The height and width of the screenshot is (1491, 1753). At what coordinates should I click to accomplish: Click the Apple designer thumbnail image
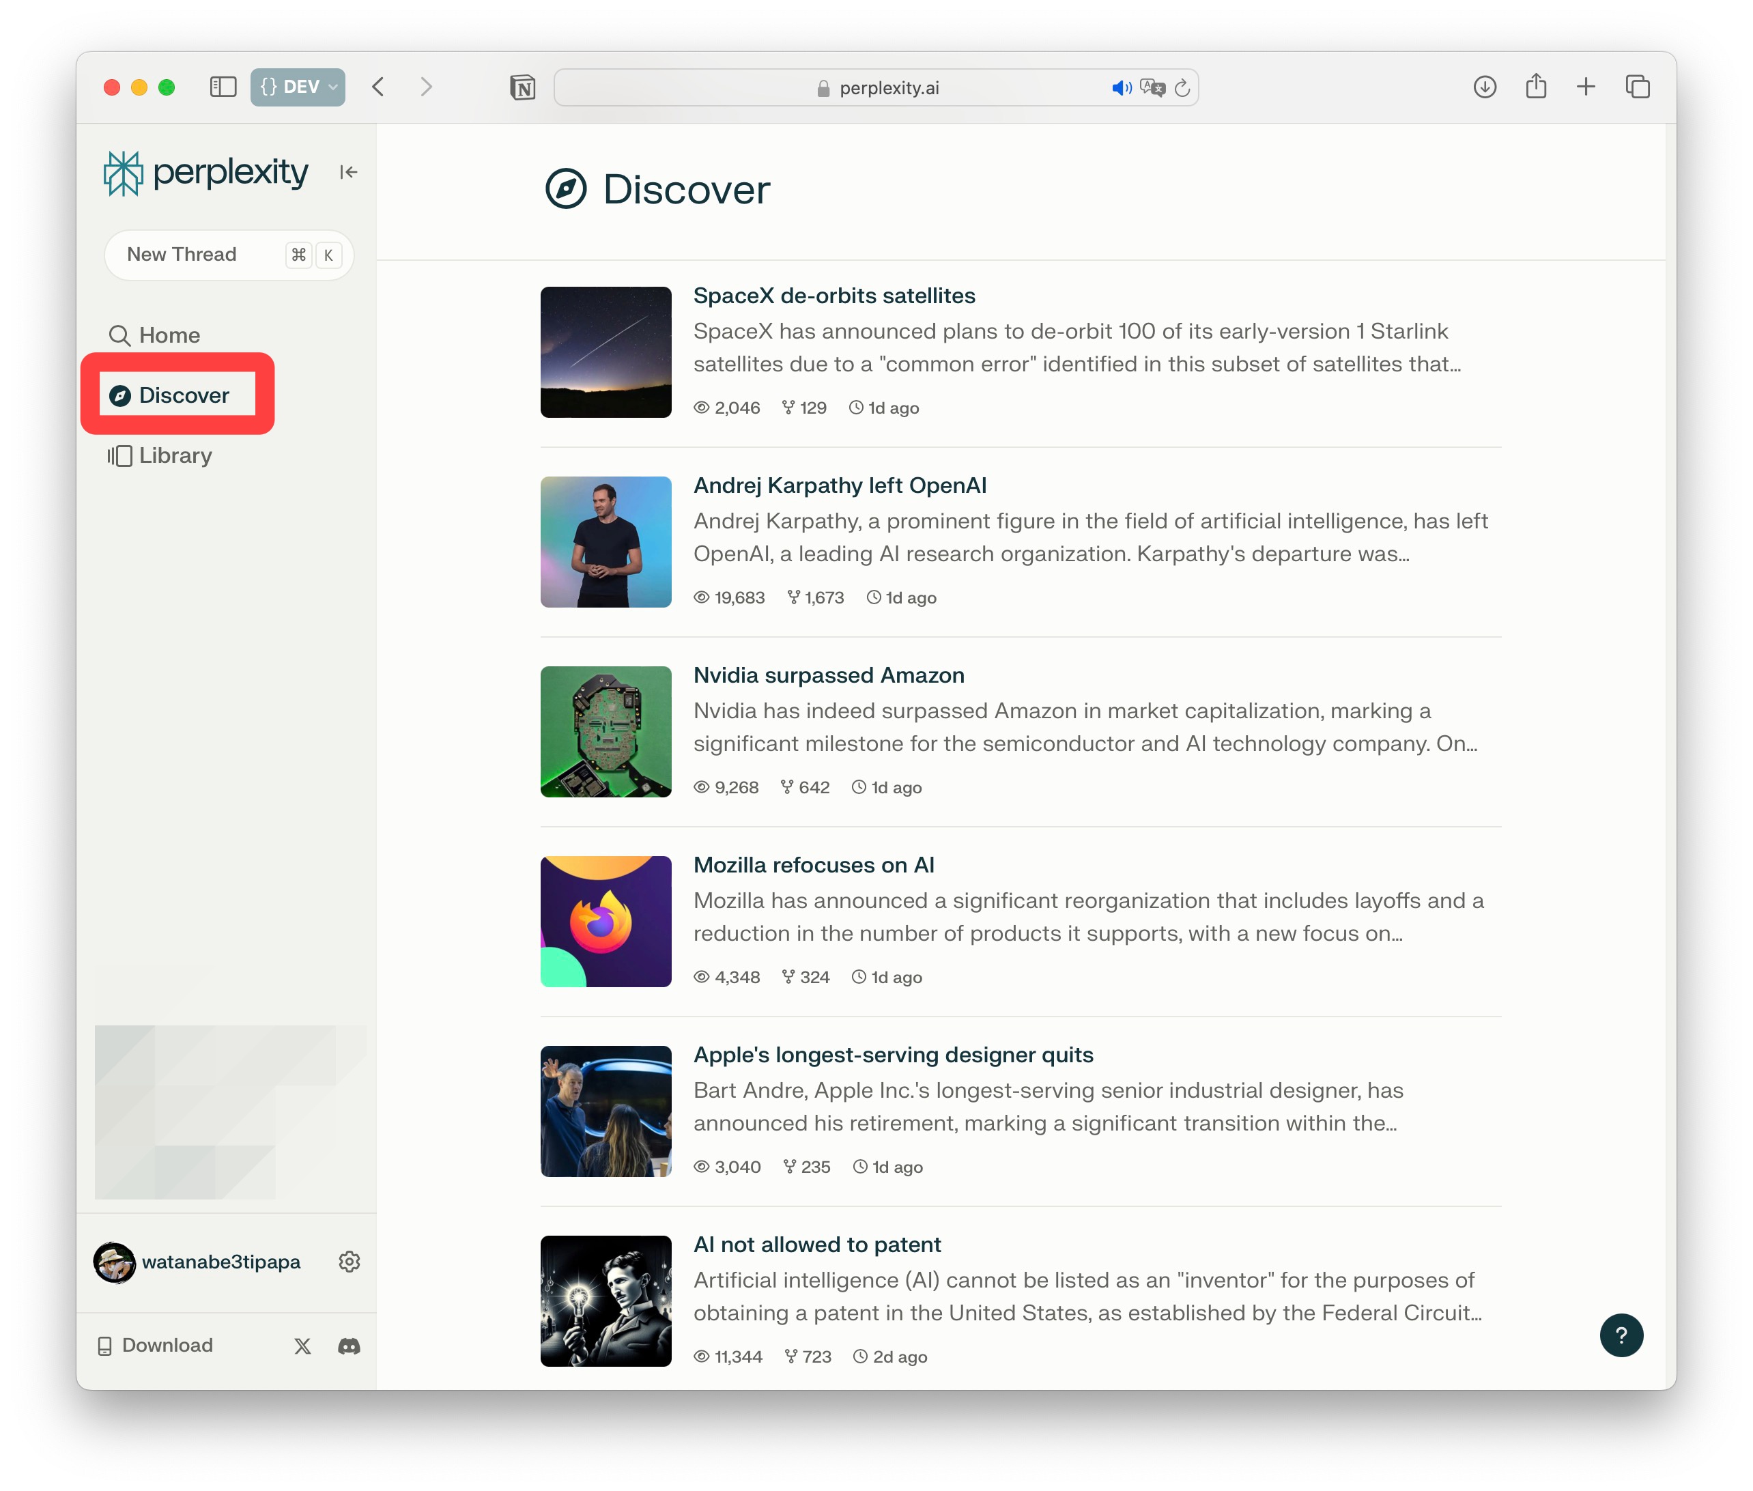pyautogui.click(x=606, y=1111)
